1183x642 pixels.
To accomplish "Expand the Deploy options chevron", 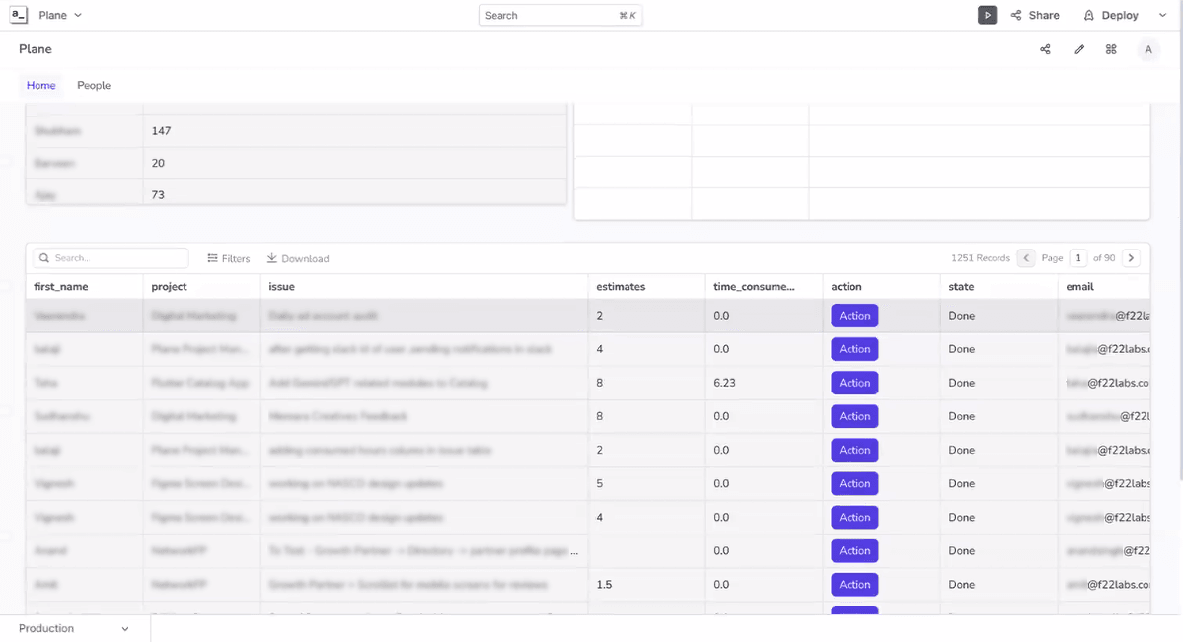I will click(x=1162, y=16).
